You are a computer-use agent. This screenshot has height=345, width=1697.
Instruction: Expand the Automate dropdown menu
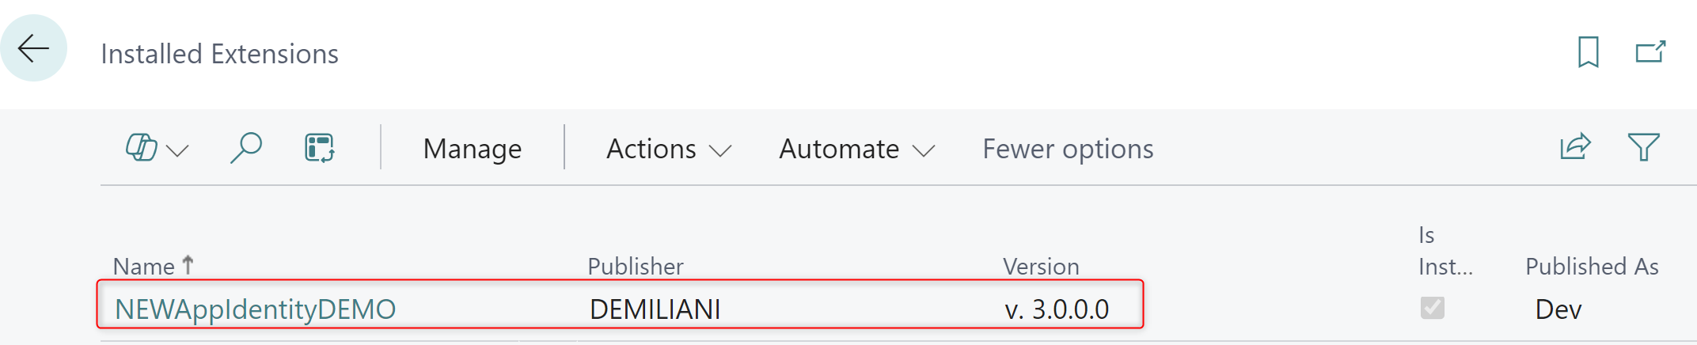pyautogui.click(x=856, y=149)
